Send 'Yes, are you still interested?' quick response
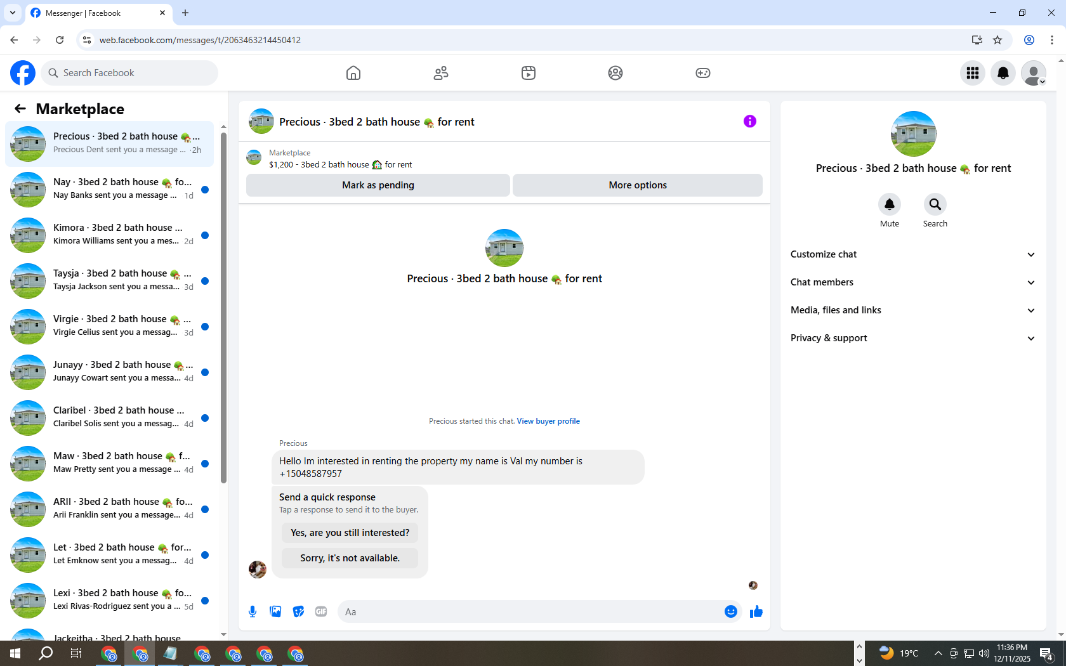Viewport: 1066px width, 666px height. pyautogui.click(x=350, y=533)
